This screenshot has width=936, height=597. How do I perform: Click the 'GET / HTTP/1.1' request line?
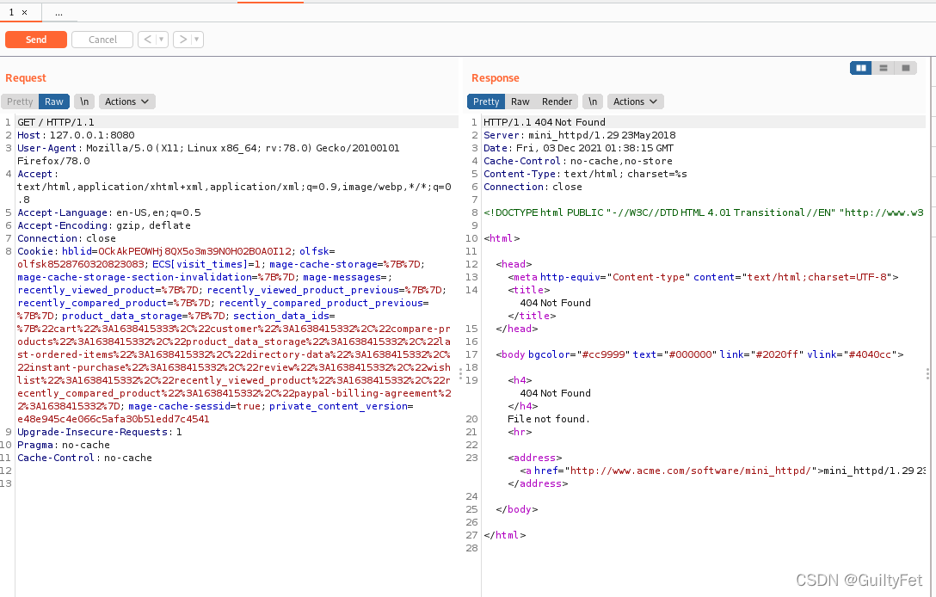(56, 122)
